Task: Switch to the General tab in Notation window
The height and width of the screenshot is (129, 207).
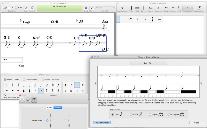Action: click(x=22, y=100)
